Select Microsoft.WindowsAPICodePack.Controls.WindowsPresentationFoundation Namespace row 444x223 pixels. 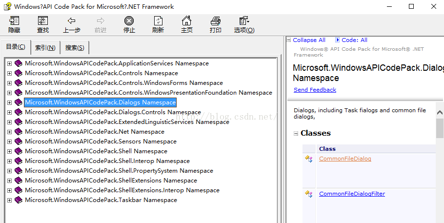(x=148, y=92)
